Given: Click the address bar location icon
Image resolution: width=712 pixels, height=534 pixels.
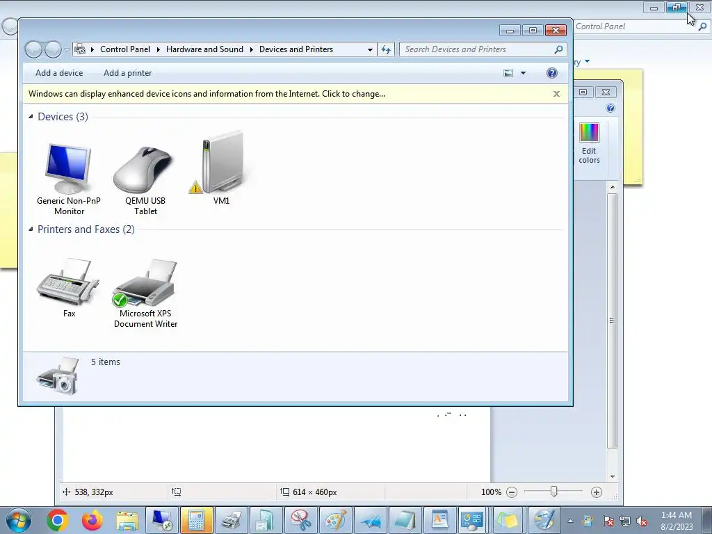Looking at the screenshot, I should tap(80, 49).
